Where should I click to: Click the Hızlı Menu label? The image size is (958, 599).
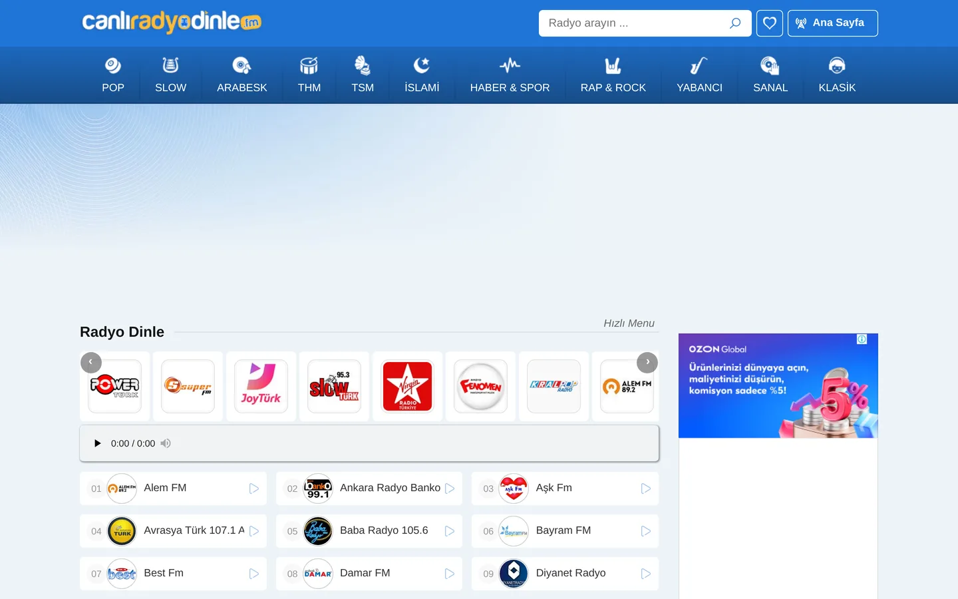tap(629, 323)
